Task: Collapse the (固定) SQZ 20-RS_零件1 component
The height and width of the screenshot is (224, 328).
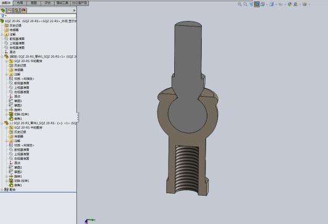Action: click(x=2, y=57)
